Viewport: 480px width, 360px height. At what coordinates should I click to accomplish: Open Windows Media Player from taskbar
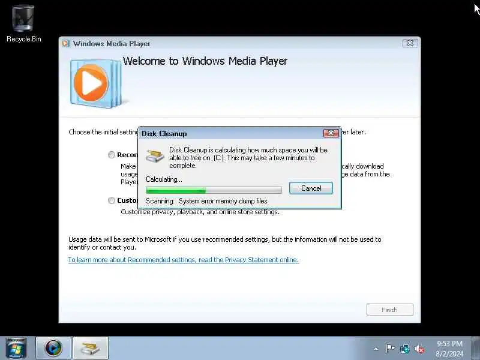coord(53,349)
